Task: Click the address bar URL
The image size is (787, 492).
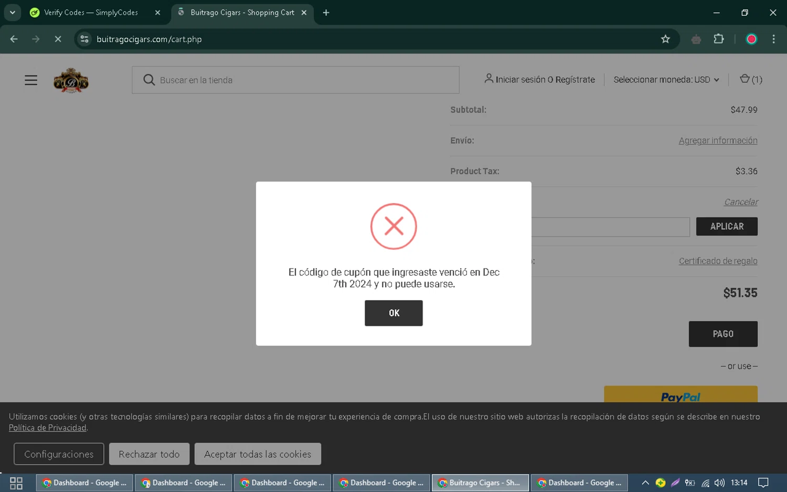Action: [149, 39]
